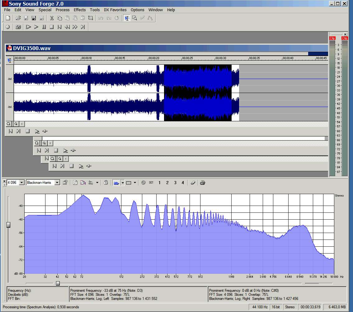Image resolution: width=353 pixels, height=312 pixels.
Task: Click the 00:00:15 mark on the time ruler
Action: coord(120,58)
